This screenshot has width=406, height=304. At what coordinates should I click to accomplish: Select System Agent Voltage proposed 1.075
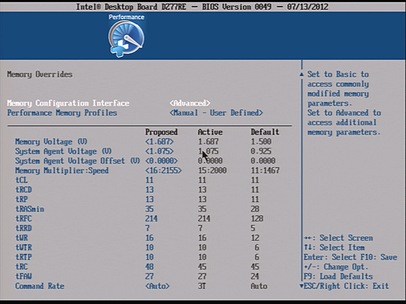[159, 151]
